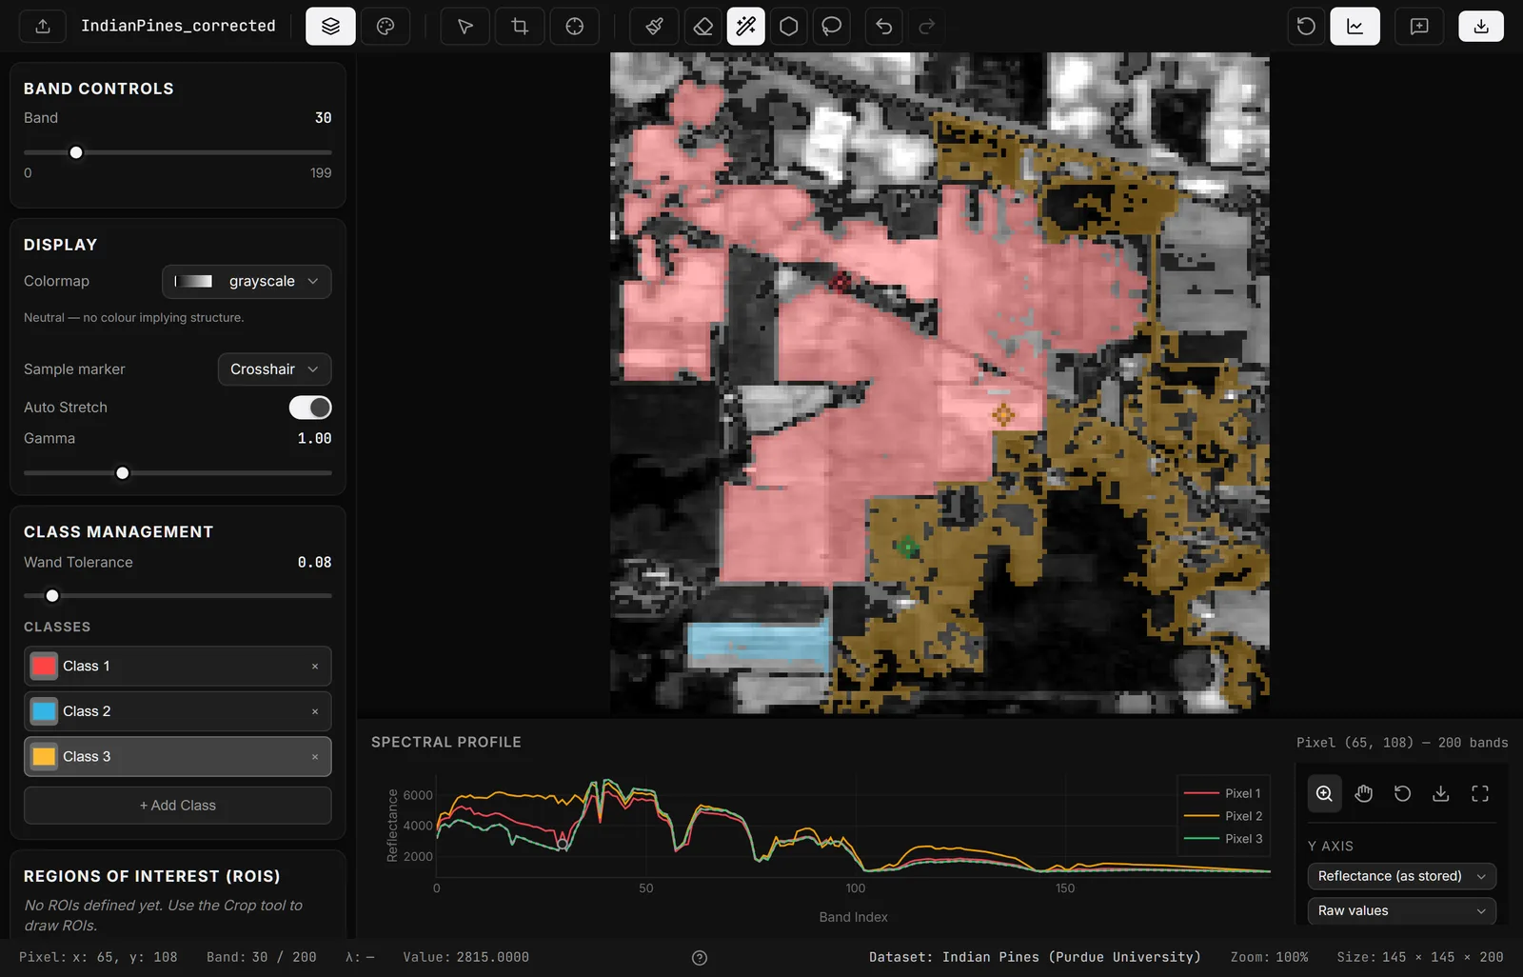Click the top-right download export button
The height and width of the screenshot is (977, 1523).
pos(1481,27)
